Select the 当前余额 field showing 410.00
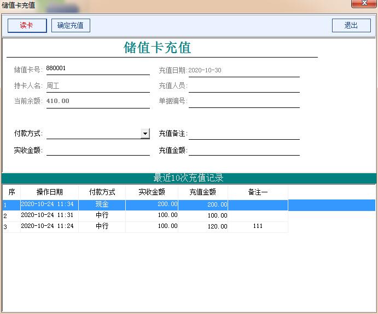Screen dimensions: 378x314 click(x=98, y=101)
